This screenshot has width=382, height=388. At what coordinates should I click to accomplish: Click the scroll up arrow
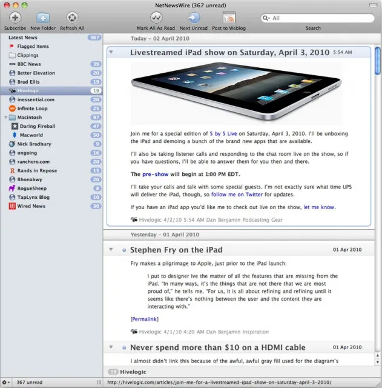click(x=378, y=355)
